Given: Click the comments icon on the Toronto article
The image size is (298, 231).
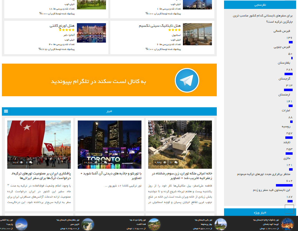Looking at the screenshot, I should coord(105,163).
